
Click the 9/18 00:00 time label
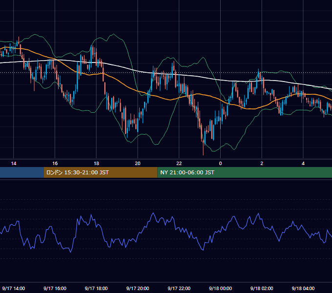pos(220,288)
